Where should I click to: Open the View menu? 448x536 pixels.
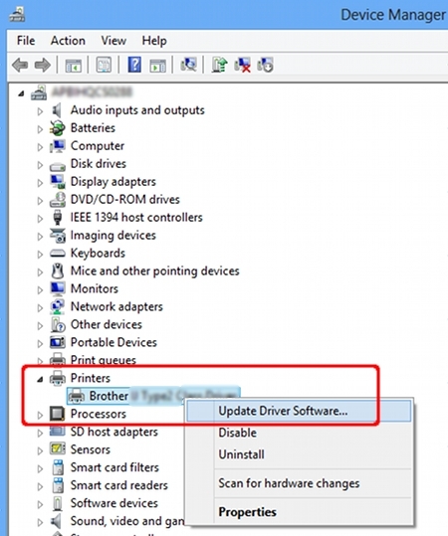(x=113, y=41)
